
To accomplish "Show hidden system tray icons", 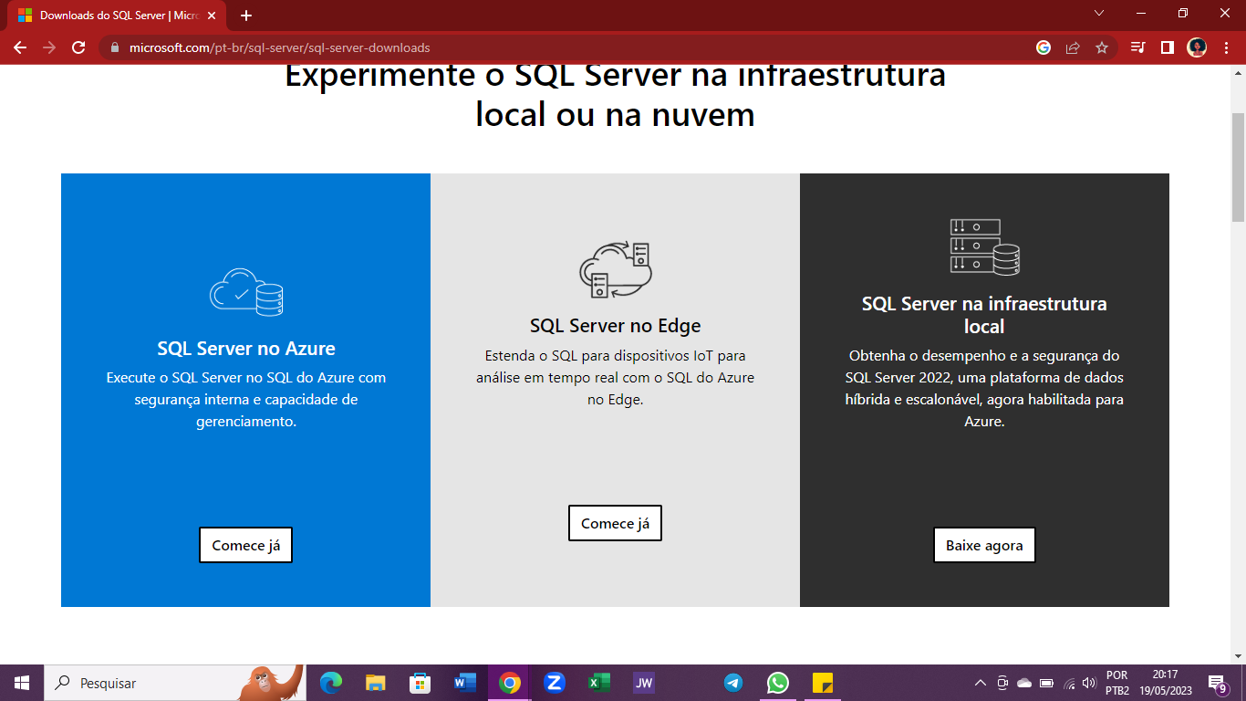I will pos(981,683).
